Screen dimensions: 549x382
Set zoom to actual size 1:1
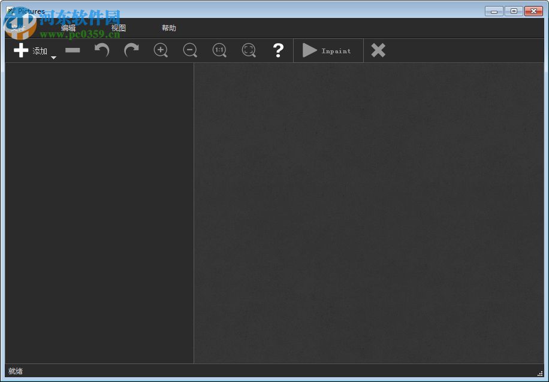pyautogui.click(x=219, y=51)
